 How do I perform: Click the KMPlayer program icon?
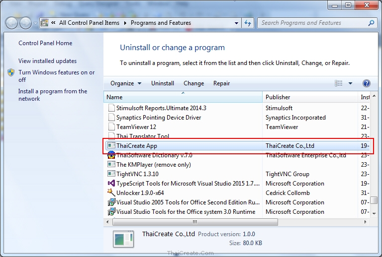point(111,164)
